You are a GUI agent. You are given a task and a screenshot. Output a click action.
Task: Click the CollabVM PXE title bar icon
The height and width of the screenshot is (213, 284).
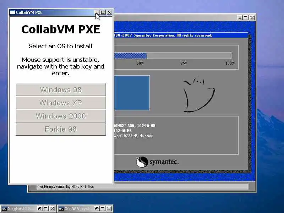click(x=12, y=12)
